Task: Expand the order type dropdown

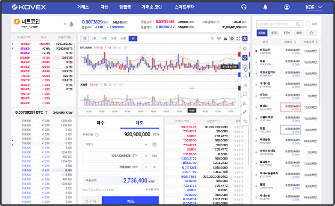Action: tap(116, 144)
